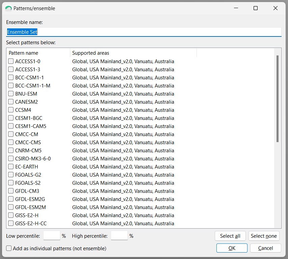Image resolution: width=288 pixels, height=259 pixels.
Task: Tick the GFDL-CM3 checkbox
Action: (11, 191)
